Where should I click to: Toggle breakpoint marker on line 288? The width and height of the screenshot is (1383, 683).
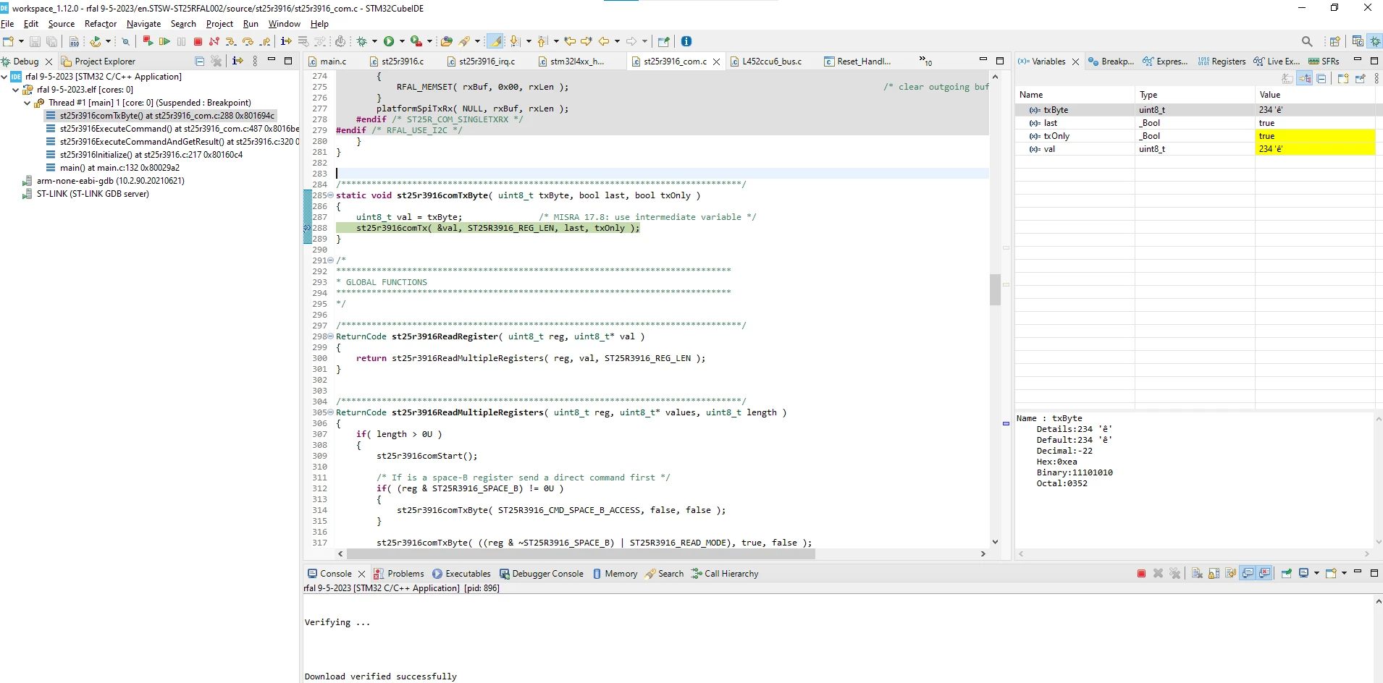(x=307, y=228)
